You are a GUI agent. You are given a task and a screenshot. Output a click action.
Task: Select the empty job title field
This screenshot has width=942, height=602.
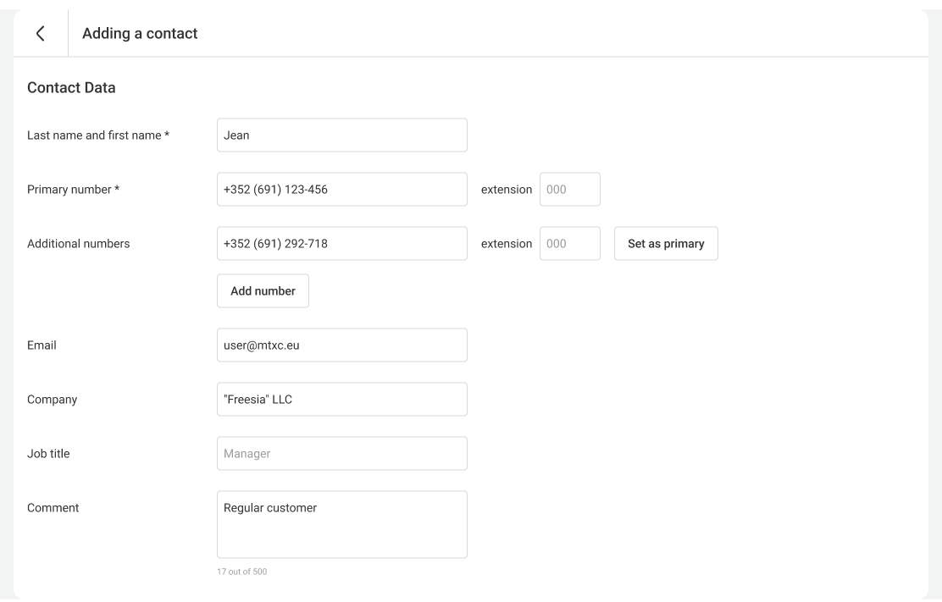tap(341, 454)
